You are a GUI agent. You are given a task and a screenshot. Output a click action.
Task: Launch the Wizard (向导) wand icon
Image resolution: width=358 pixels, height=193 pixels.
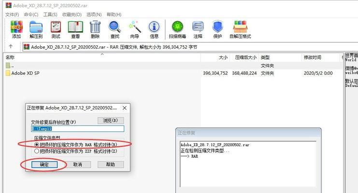(x=135, y=27)
